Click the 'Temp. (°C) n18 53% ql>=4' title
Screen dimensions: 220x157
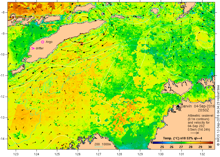(x=182, y=138)
